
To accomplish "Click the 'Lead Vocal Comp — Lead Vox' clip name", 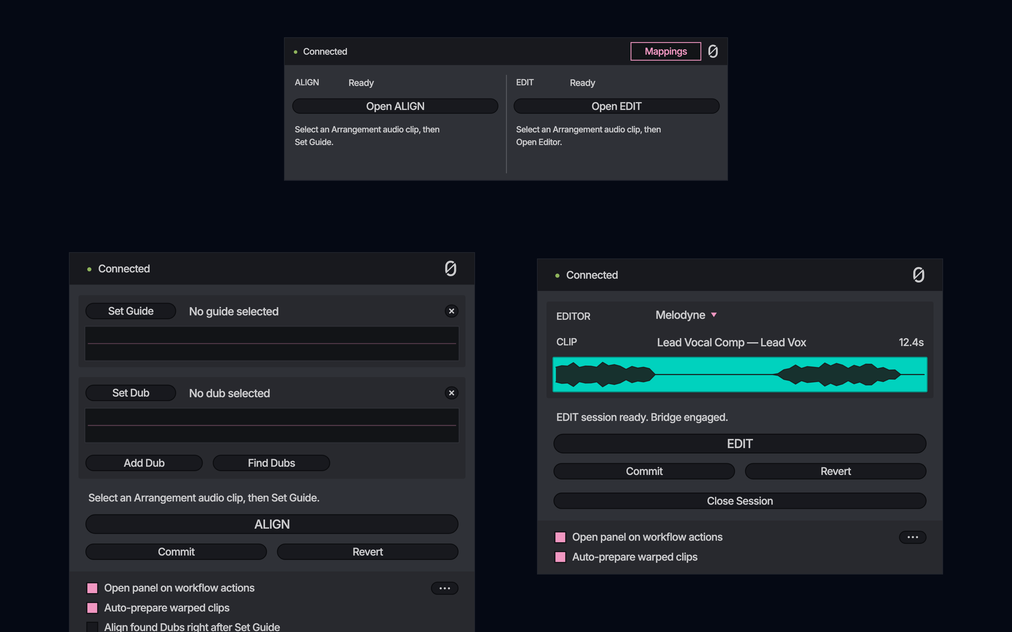I will click(731, 342).
